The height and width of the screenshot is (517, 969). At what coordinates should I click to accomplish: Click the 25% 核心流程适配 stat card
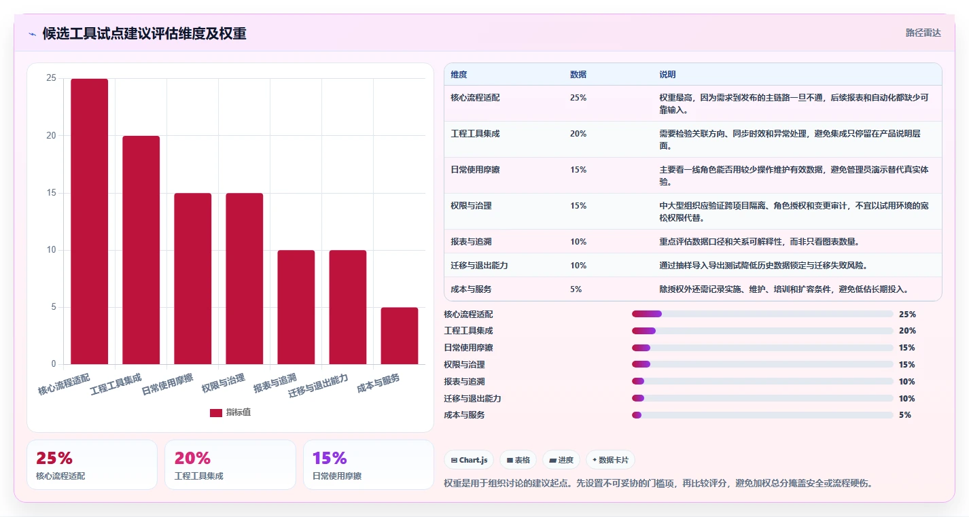pyautogui.click(x=92, y=465)
